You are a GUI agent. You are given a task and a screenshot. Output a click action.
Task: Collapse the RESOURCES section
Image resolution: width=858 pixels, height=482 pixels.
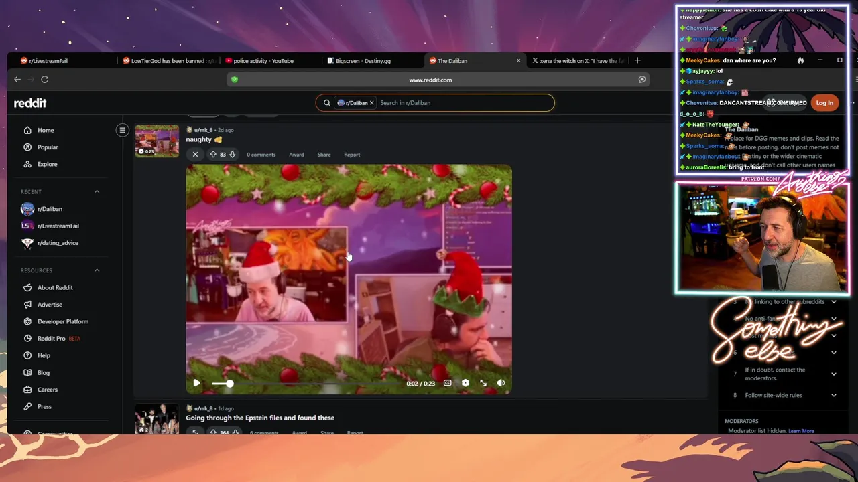(x=97, y=270)
